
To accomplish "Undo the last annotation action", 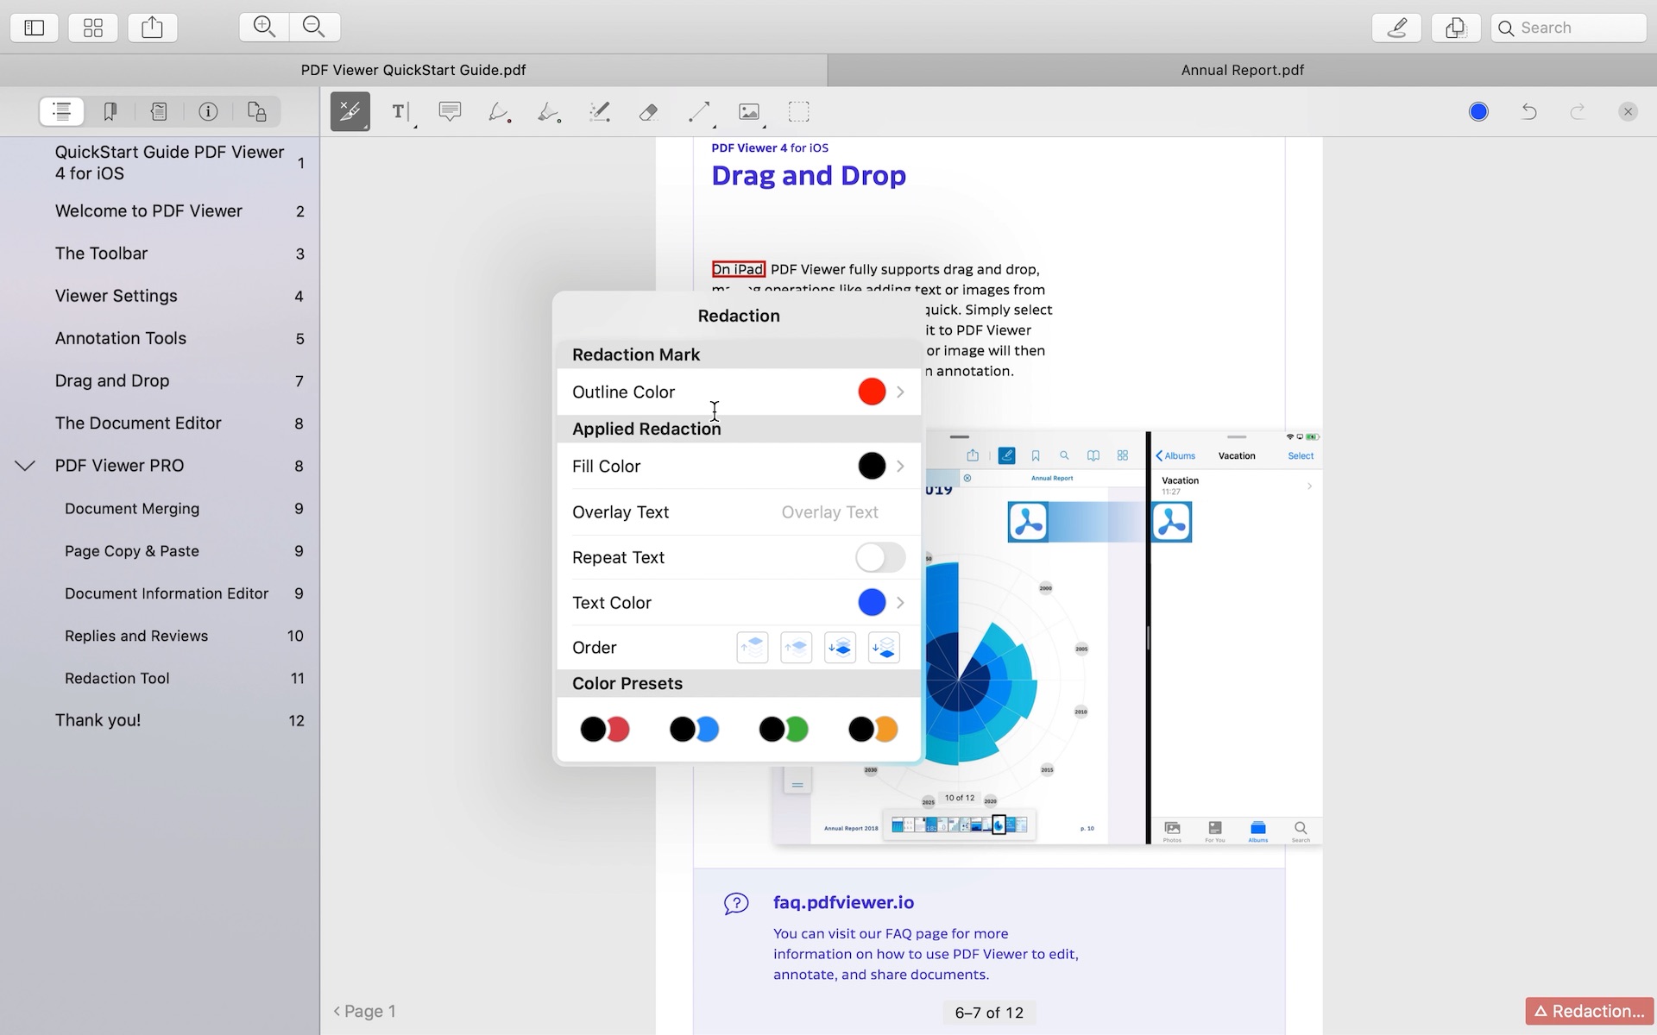I will coord(1528,111).
